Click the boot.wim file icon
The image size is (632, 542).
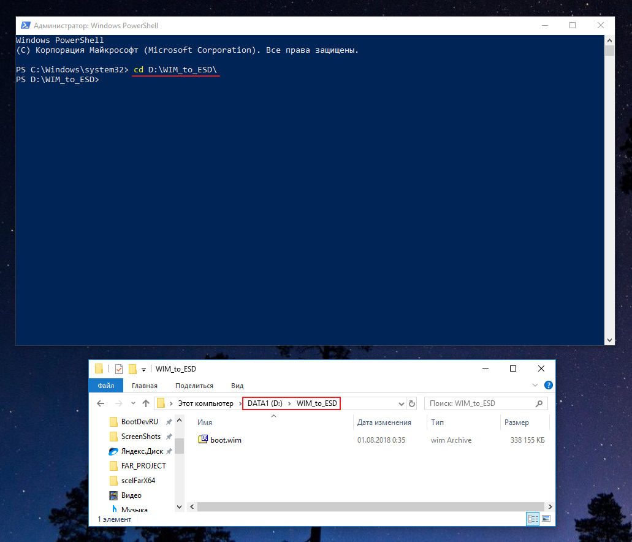pyautogui.click(x=203, y=439)
